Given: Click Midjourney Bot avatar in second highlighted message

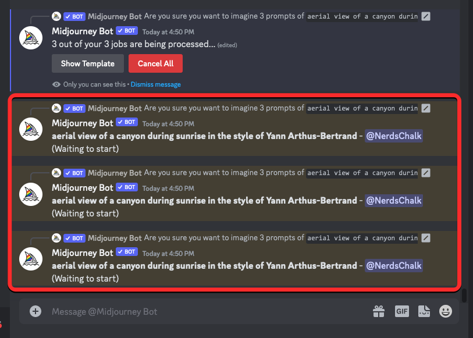Looking at the screenshot, I should (x=31, y=194).
